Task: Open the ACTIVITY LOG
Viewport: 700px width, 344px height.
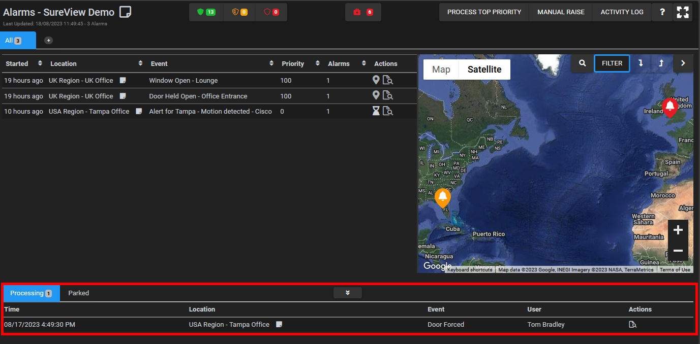Action: (x=622, y=12)
